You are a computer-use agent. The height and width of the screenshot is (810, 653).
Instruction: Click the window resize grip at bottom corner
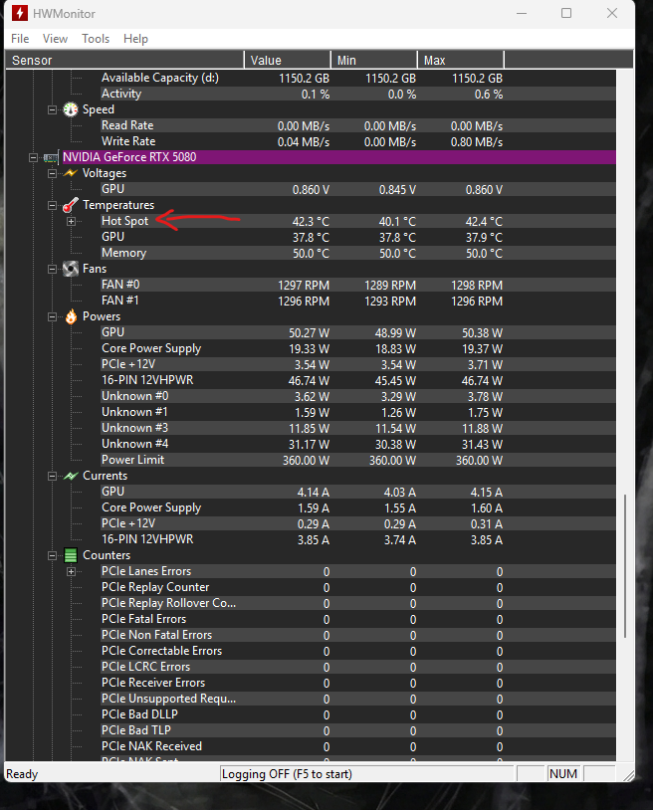[x=628, y=775]
